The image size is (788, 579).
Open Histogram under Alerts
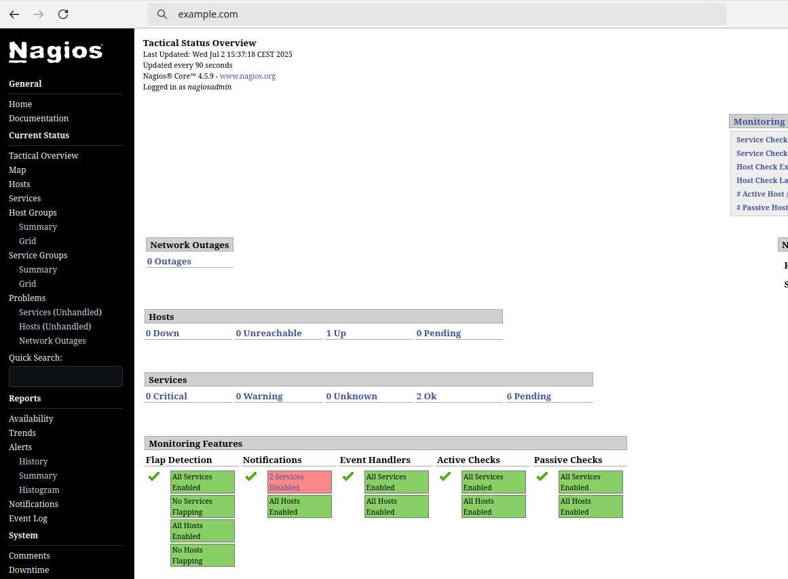click(39, 490)
